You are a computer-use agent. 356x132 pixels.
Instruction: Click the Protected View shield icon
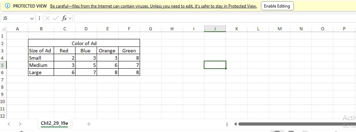(8, 6)
